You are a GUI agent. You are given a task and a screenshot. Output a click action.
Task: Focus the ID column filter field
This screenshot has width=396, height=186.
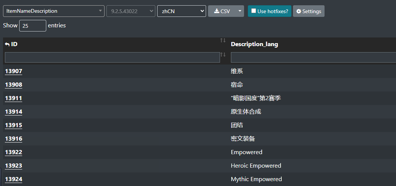112,57
